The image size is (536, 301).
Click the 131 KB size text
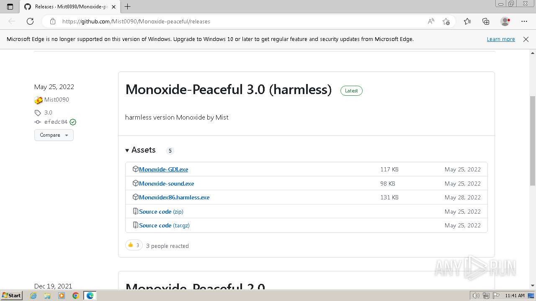click(389, 197)
